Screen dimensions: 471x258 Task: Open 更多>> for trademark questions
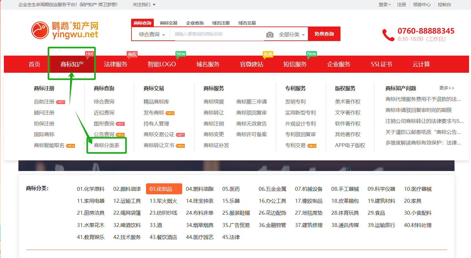[446, 88]
